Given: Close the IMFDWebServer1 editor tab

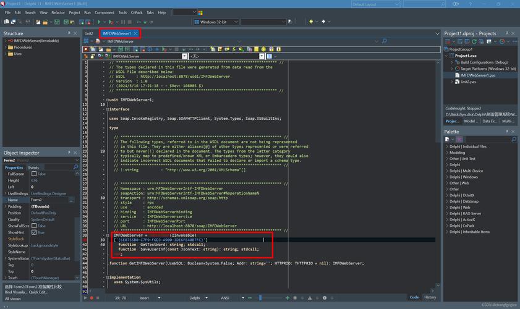Looking at the screenshot, I should click(135, 33).
